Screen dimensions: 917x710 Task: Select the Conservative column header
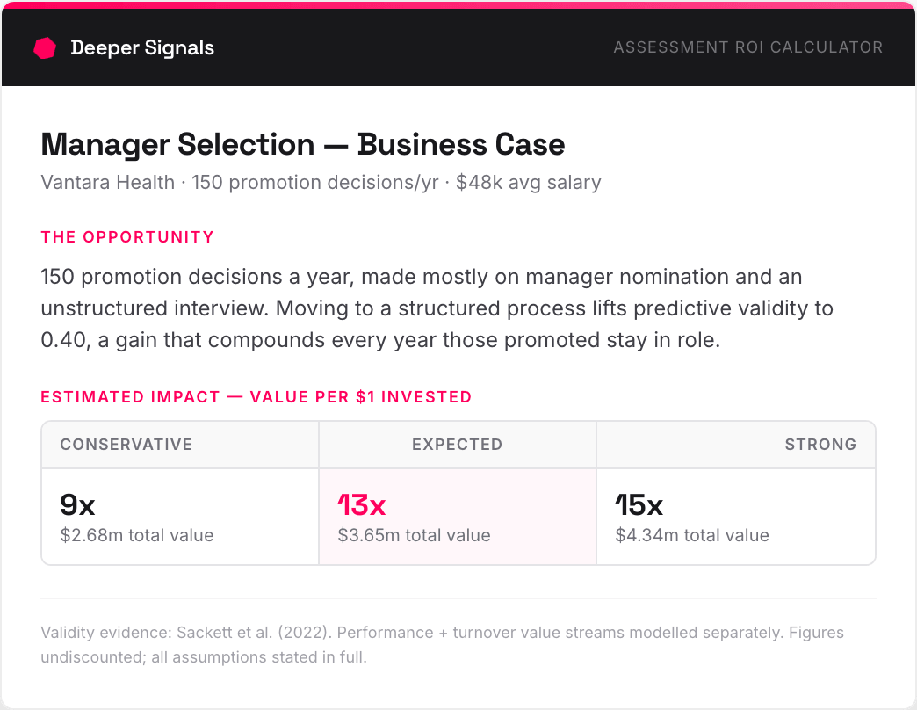coord(126,445)
